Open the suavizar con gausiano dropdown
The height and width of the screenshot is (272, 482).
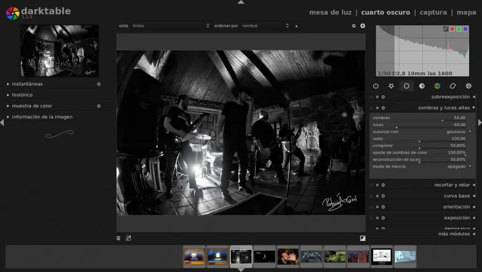point(422,132)
